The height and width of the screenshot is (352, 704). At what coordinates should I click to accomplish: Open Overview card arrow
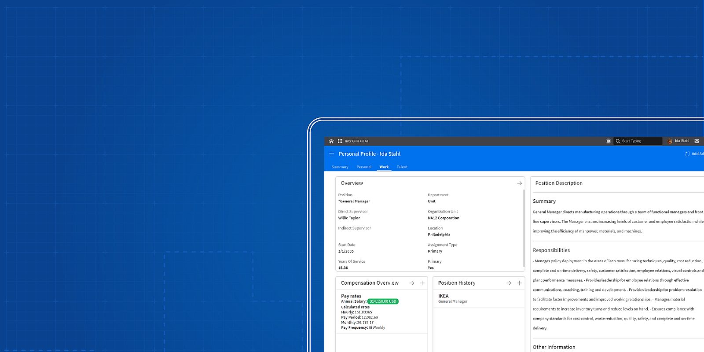[x=519, y=183]
